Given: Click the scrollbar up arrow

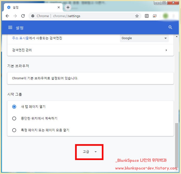Looking at the screenshot, I should pos(177,37).
